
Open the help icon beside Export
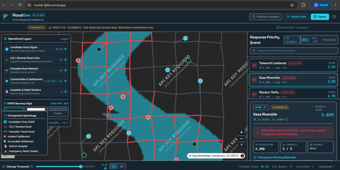[x=334, y=17]
